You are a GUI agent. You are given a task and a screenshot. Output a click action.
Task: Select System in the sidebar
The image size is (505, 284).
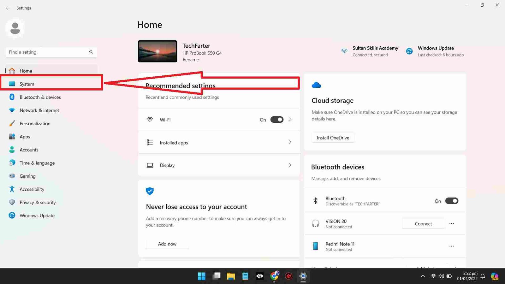coord(27,84)
